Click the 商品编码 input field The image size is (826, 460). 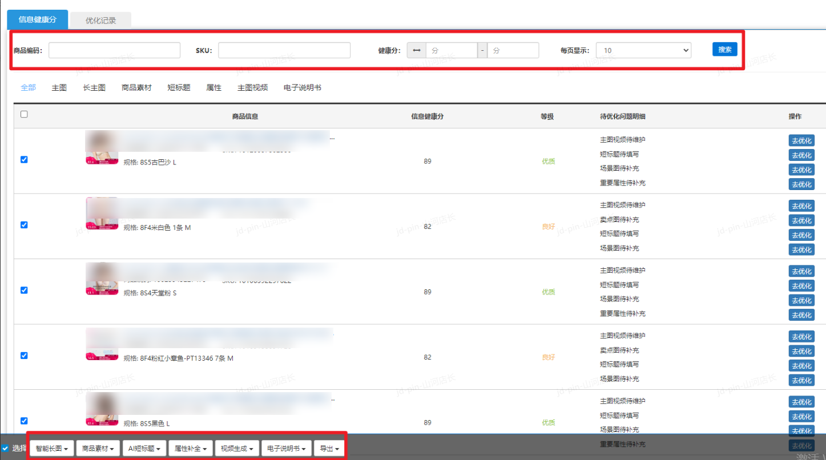coord(114,50)
